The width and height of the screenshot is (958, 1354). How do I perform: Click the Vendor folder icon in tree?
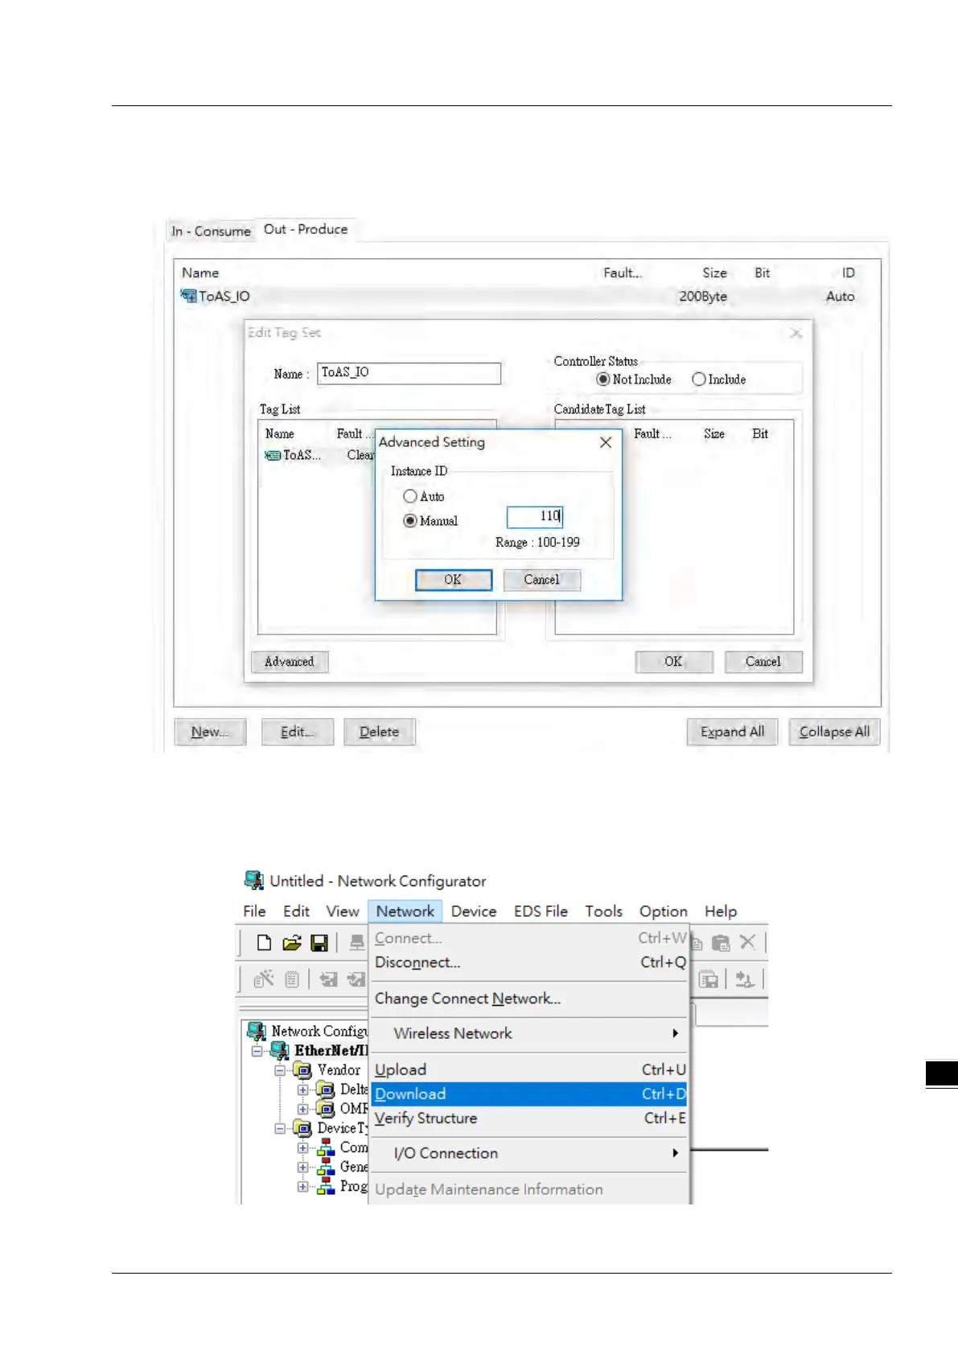(x=302, y=1070)
